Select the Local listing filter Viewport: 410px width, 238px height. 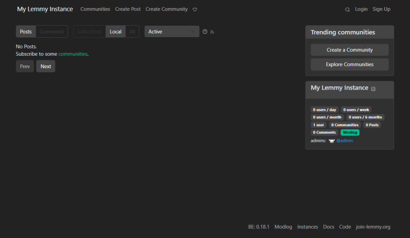(115, 32)
